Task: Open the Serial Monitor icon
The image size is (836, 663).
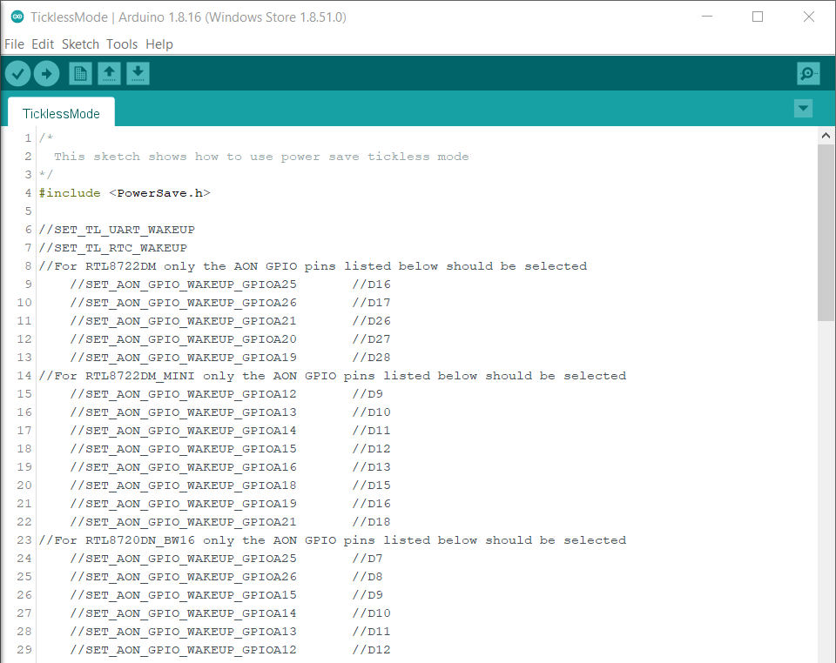Action: click(808, 73)
